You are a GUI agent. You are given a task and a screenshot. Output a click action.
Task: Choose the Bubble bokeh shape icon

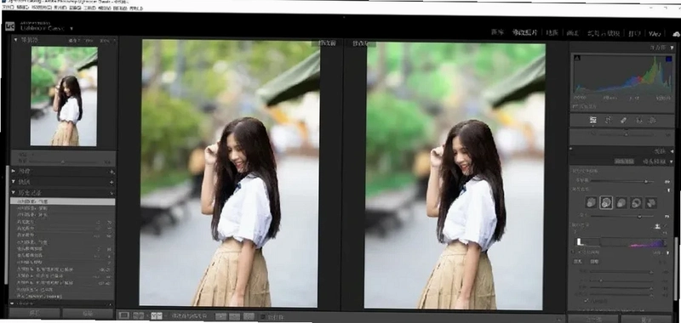coord(606,202)
